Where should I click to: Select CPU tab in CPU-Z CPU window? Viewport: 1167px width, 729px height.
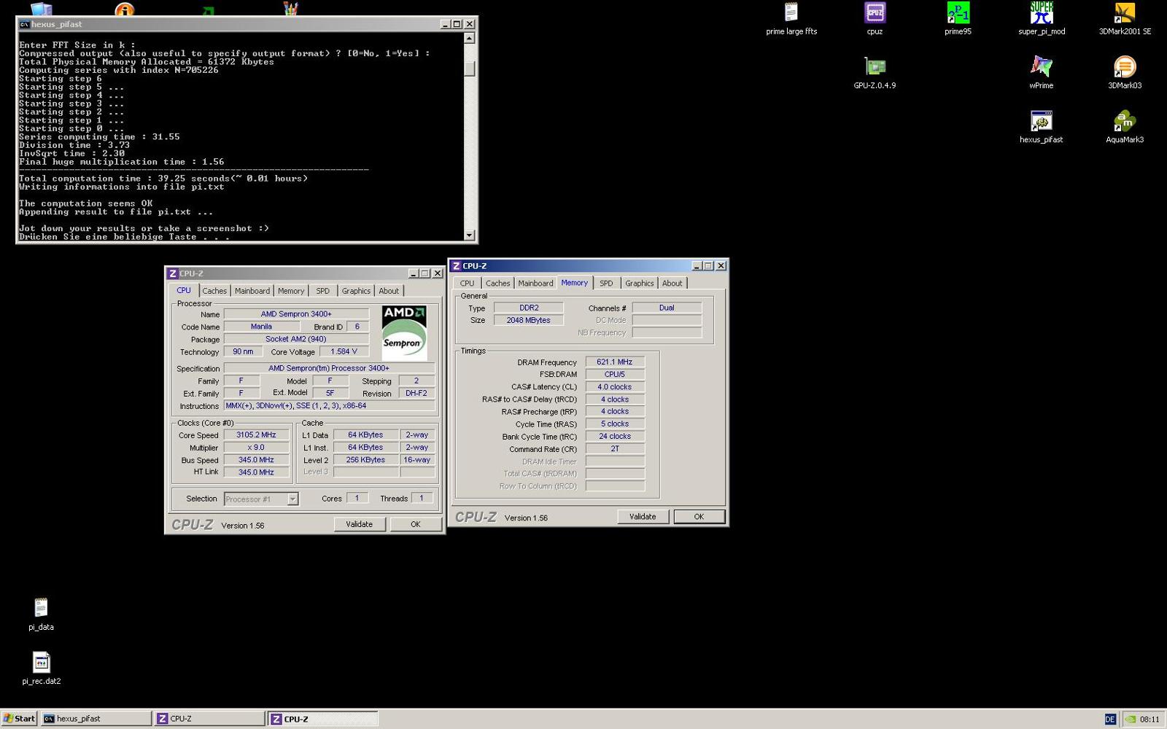point(184,290)
